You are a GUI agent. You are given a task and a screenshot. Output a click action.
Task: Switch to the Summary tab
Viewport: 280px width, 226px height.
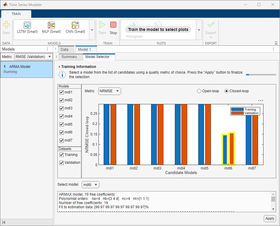[x=69, y=57]
